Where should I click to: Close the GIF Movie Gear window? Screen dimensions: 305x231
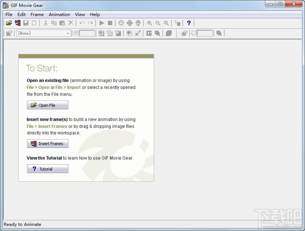pyautogui.click(x=294, y=4)
